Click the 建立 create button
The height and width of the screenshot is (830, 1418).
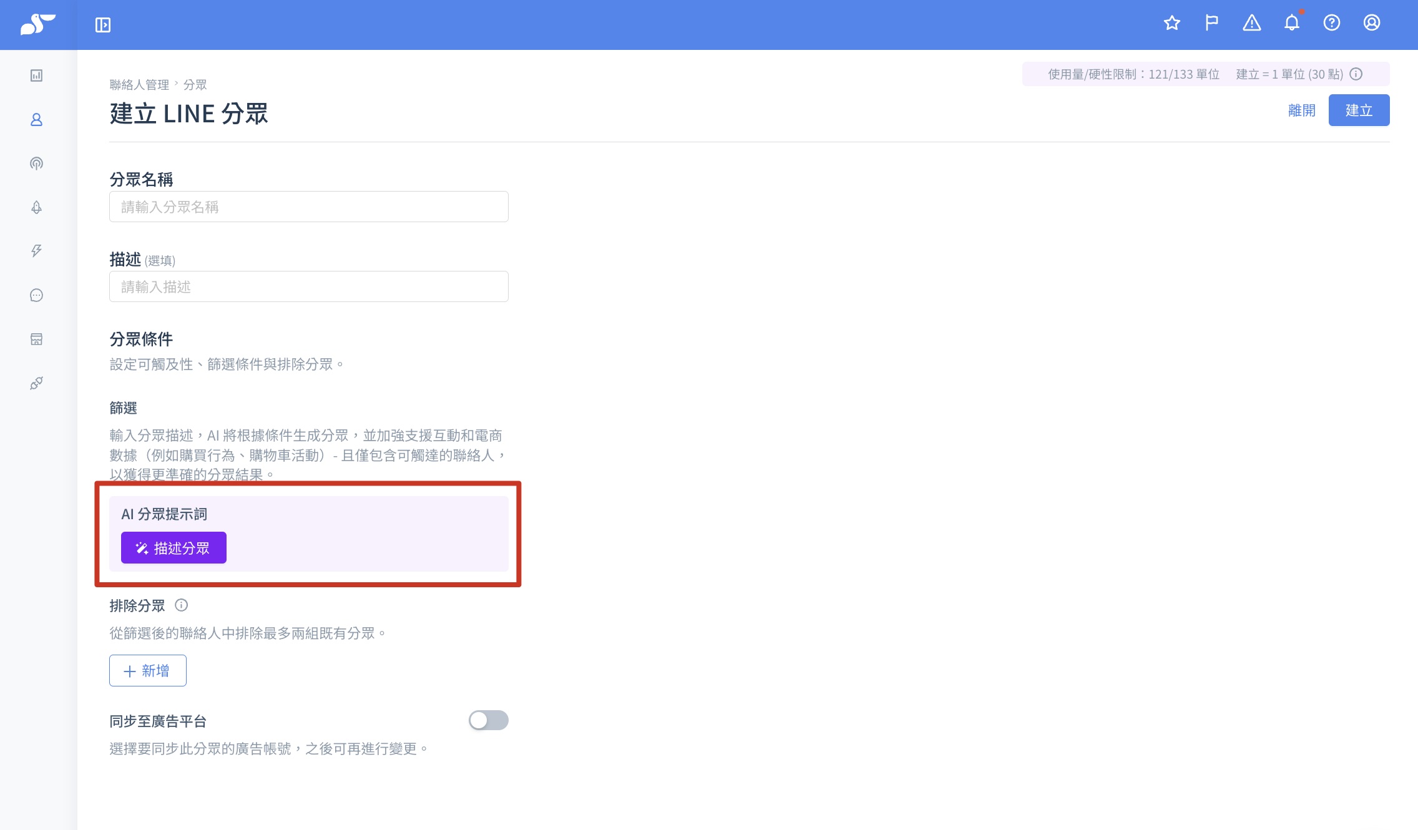(x=1359, y=110)
